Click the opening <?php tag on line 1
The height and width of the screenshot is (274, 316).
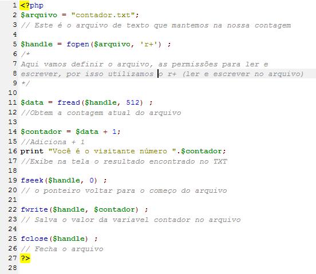(32, 5)
